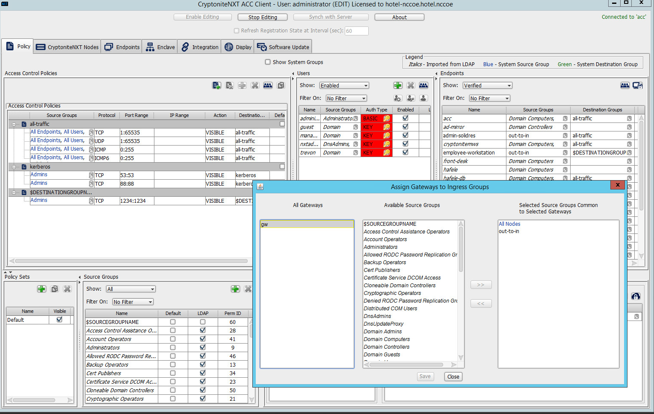Click the green add user icon in Users
Image resolution: width=654 pixels, height=414 pixels.
(x=398, y=85)
